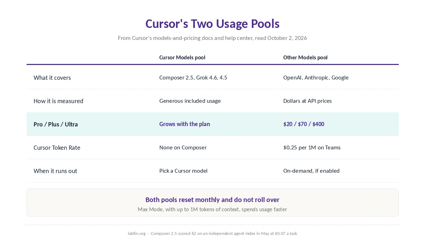Image resolution: width=425 pixels, height=243 pixels.
Task: Click the "Dollars at API prices" cell
Action: pyautogui.click(x=307, y=101)
